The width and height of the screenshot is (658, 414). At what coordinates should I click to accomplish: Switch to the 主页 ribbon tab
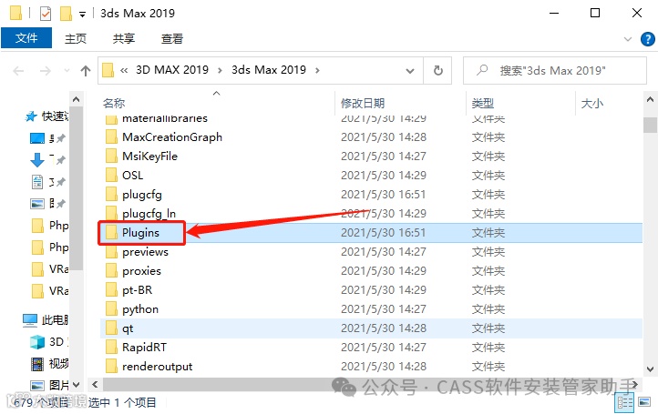click(76, 38)
